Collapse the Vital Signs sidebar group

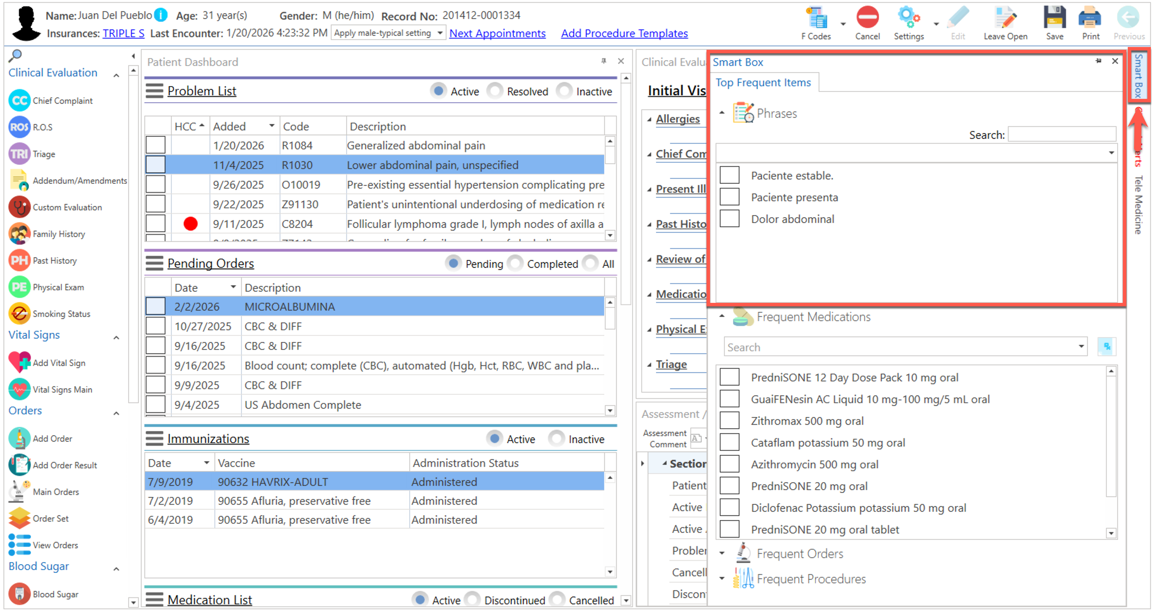(x=116, y=338)
